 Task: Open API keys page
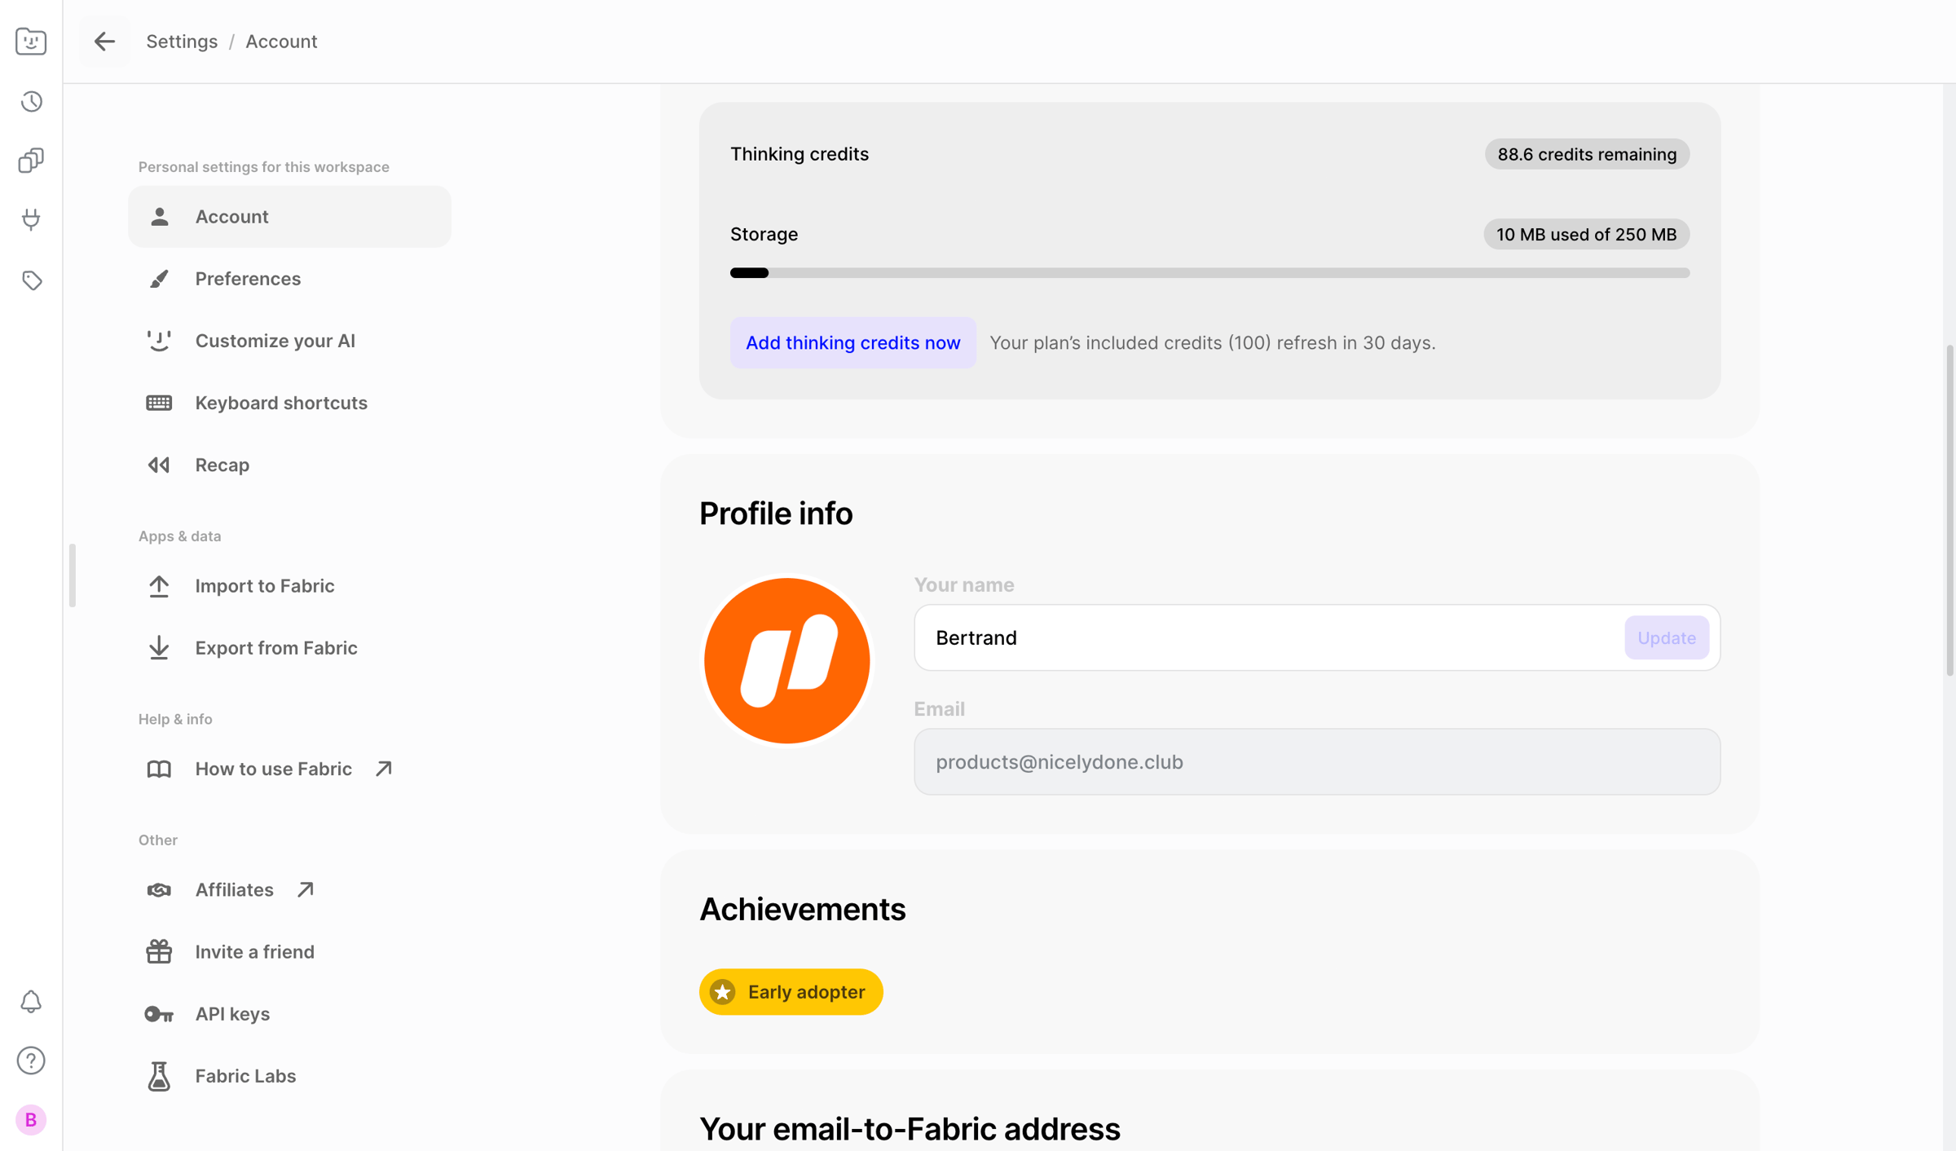[289, 1014]
